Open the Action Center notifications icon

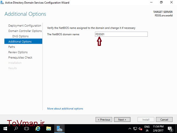point(170,129)
